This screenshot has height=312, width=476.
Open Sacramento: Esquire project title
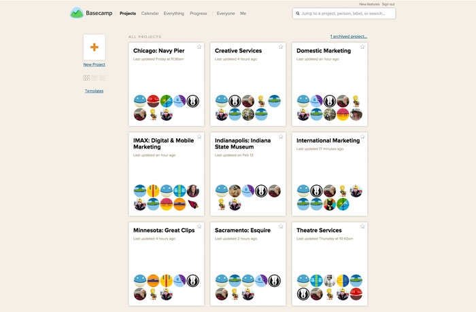click(x=243, y=230)
